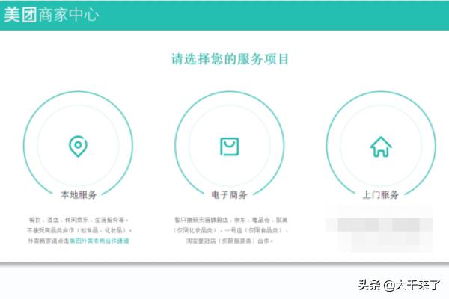Choose the 本地服务 label
The image size is (449, 299).
(x=79, y=195)
